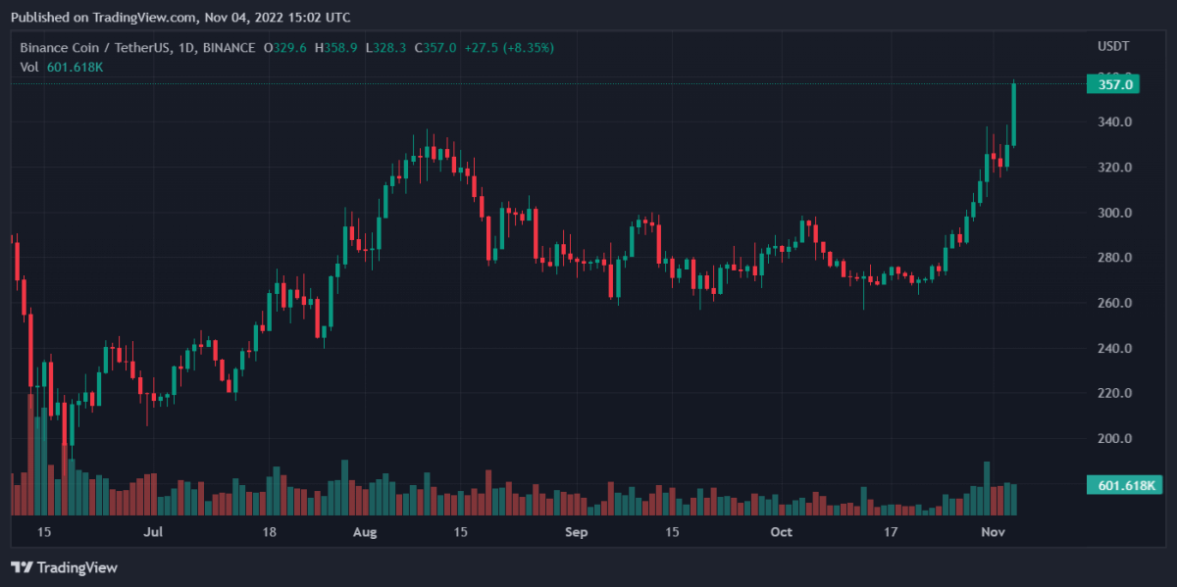Click the 240.0 price axis label
The height and width of the screenshot is (587, 1177).
pyautogui.click(x=1115, y=348)
